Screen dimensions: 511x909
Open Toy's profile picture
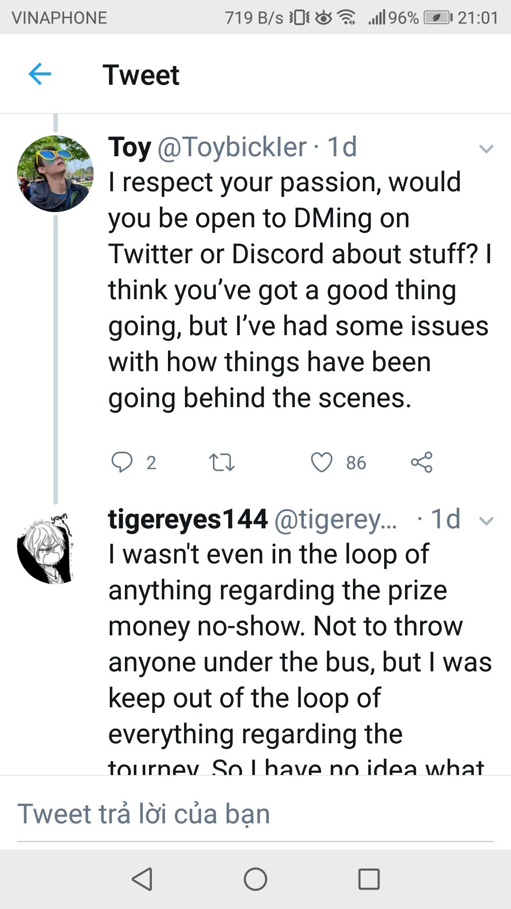55,174
